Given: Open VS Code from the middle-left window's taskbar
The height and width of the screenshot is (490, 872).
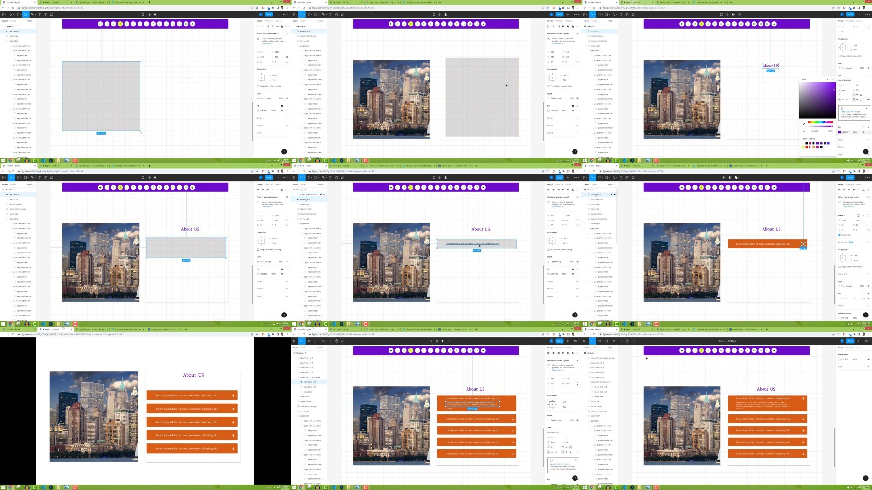Looking at the screenshot, I should tap(43, 324).
